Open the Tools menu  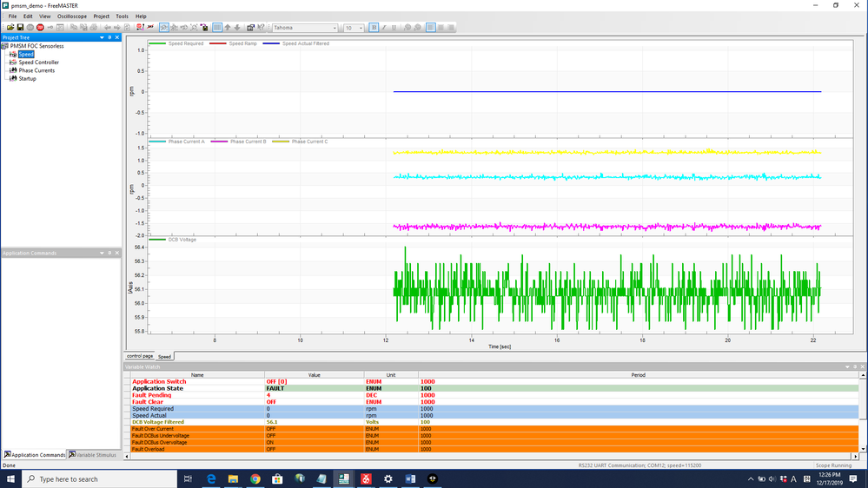[122, 16]
